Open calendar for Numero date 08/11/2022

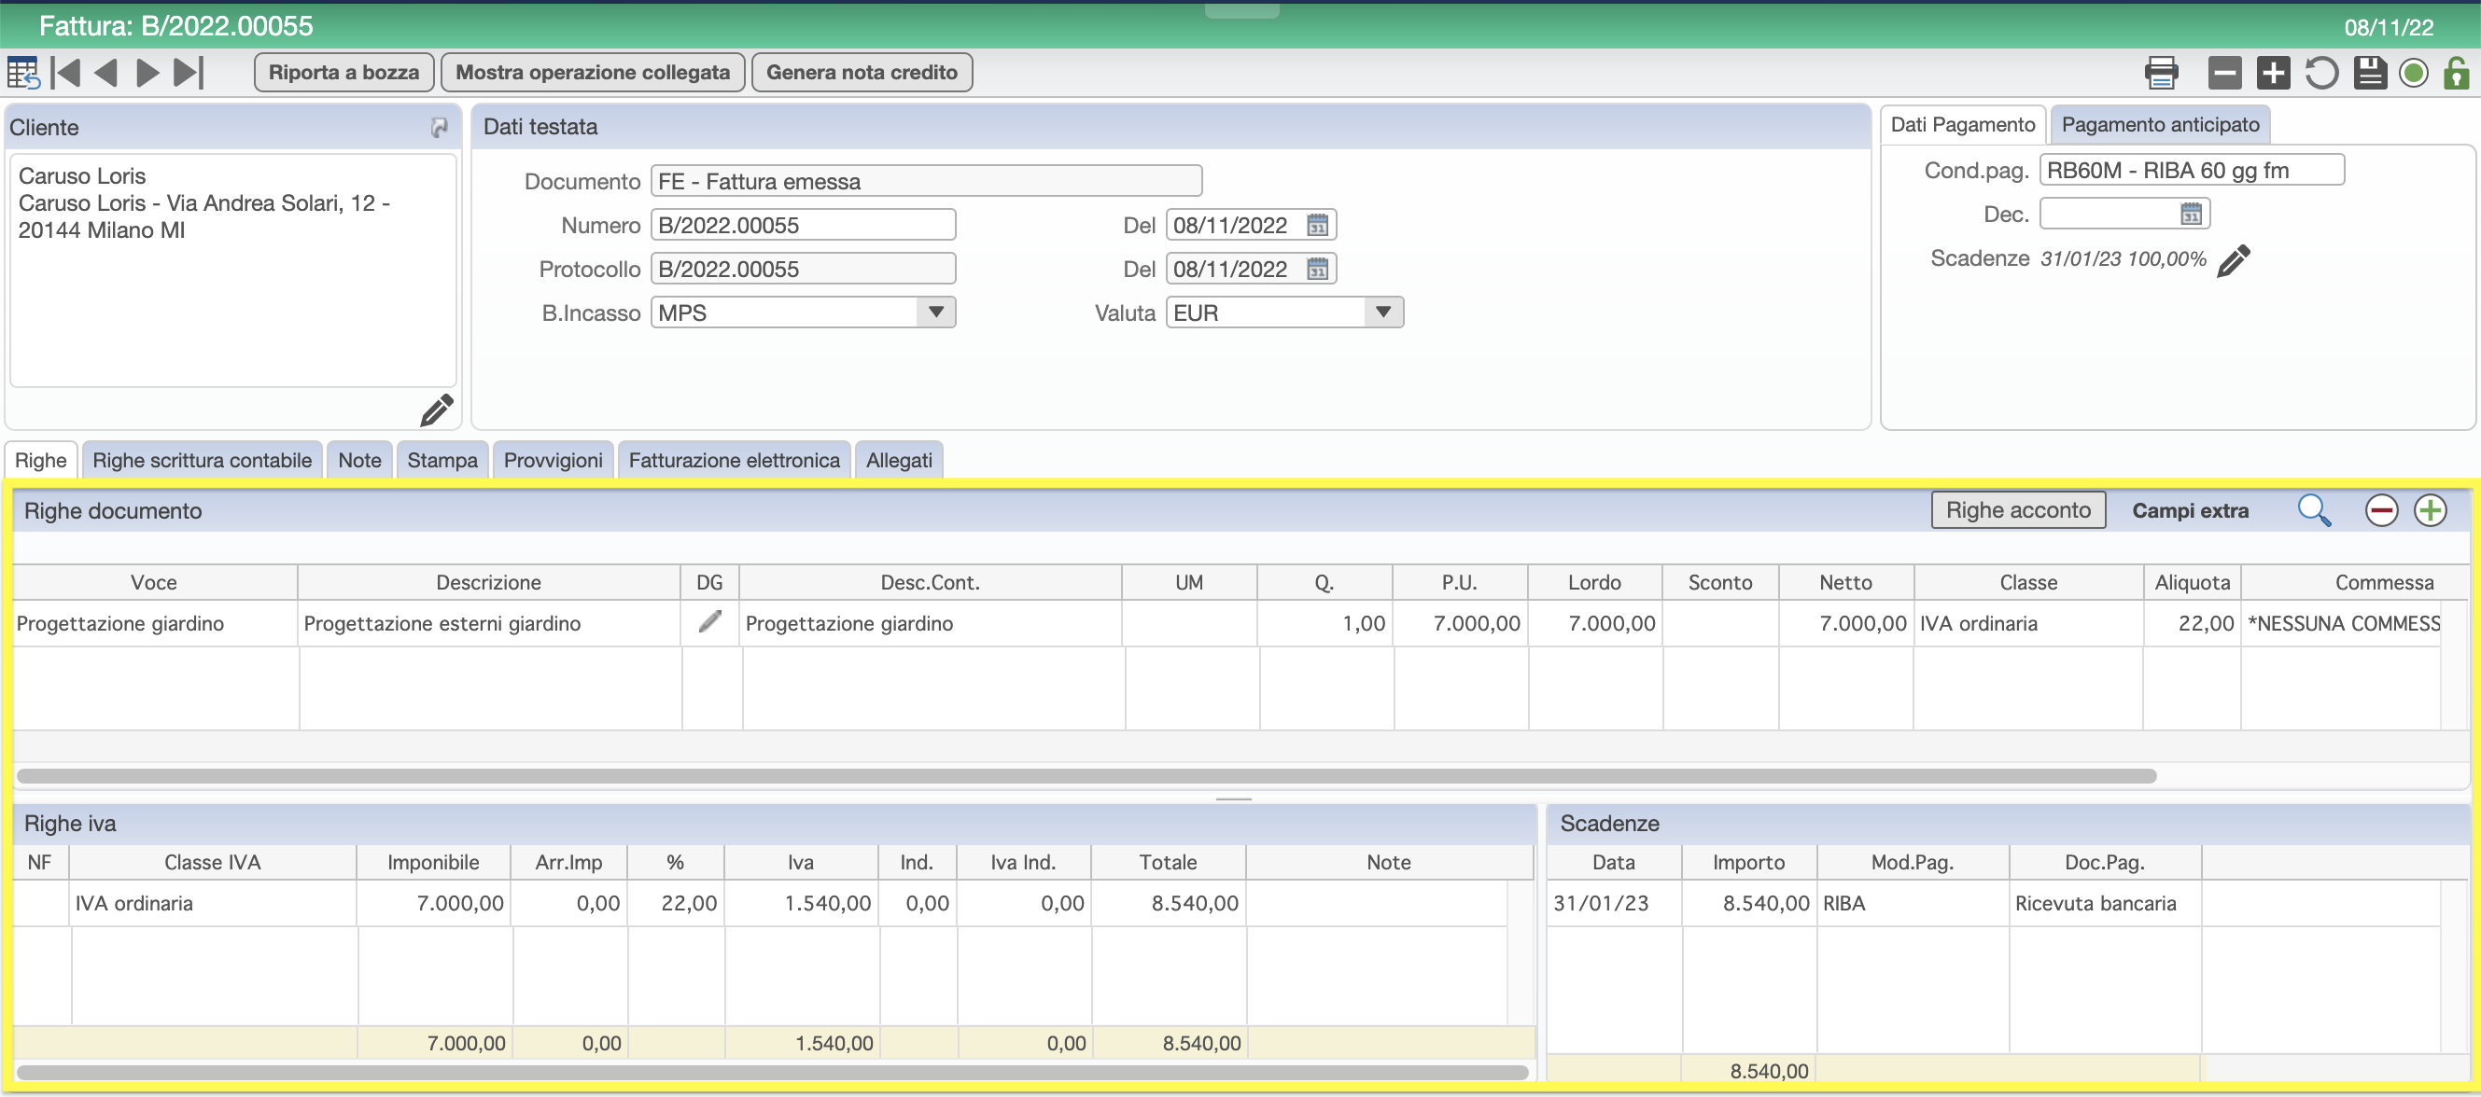pos(1317,225)
